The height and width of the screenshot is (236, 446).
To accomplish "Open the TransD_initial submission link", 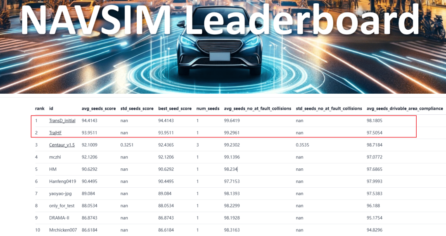I will [62, 120].
